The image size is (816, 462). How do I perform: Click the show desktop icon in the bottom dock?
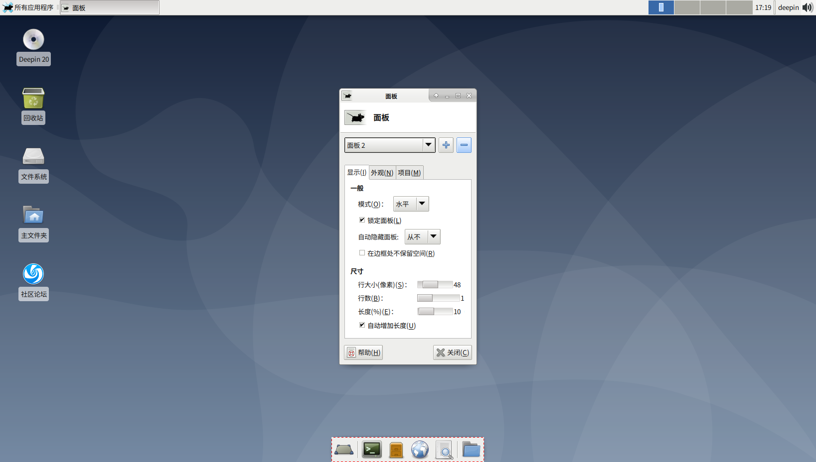(344, 450)
